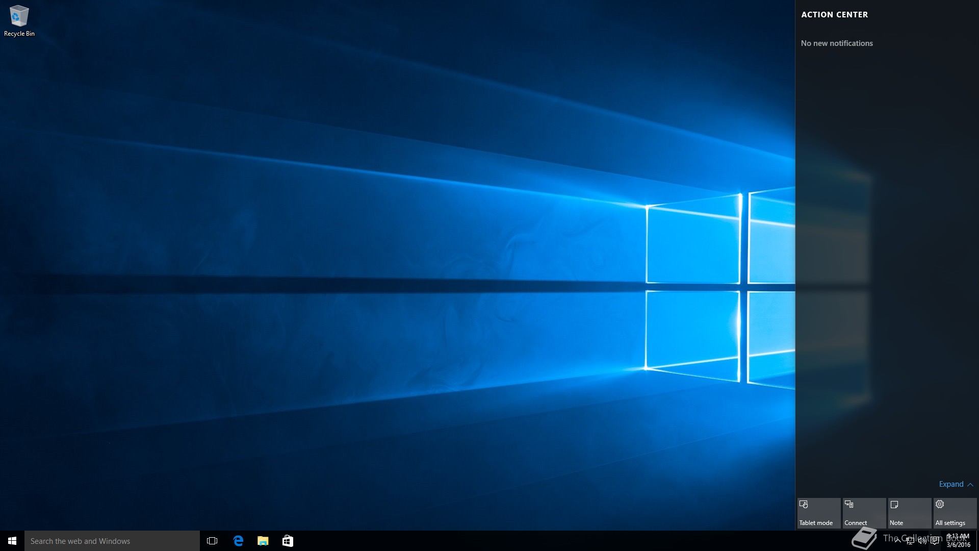This screenshot has width=979, height=551.
Task: Open File Explorer from the taskbar
Action: [263, 541]
